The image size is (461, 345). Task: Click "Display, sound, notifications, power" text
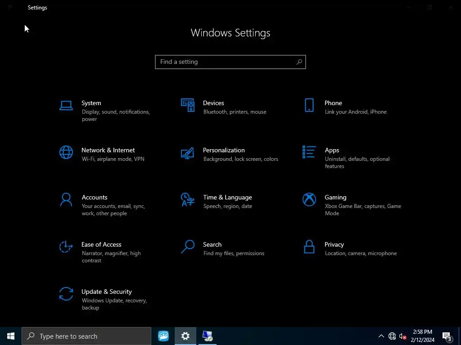(116, 115)
